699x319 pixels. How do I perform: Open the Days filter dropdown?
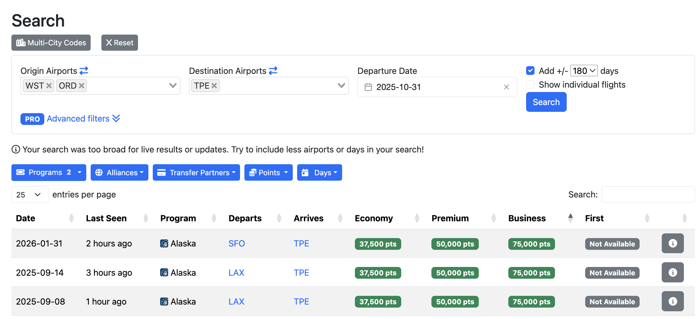(x=320, y=172)
